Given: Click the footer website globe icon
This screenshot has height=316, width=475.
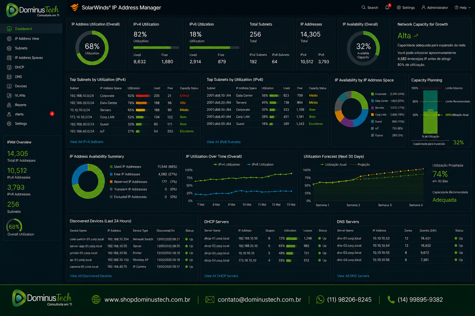Looking at the screenshot, I should [x=96, y=299].
